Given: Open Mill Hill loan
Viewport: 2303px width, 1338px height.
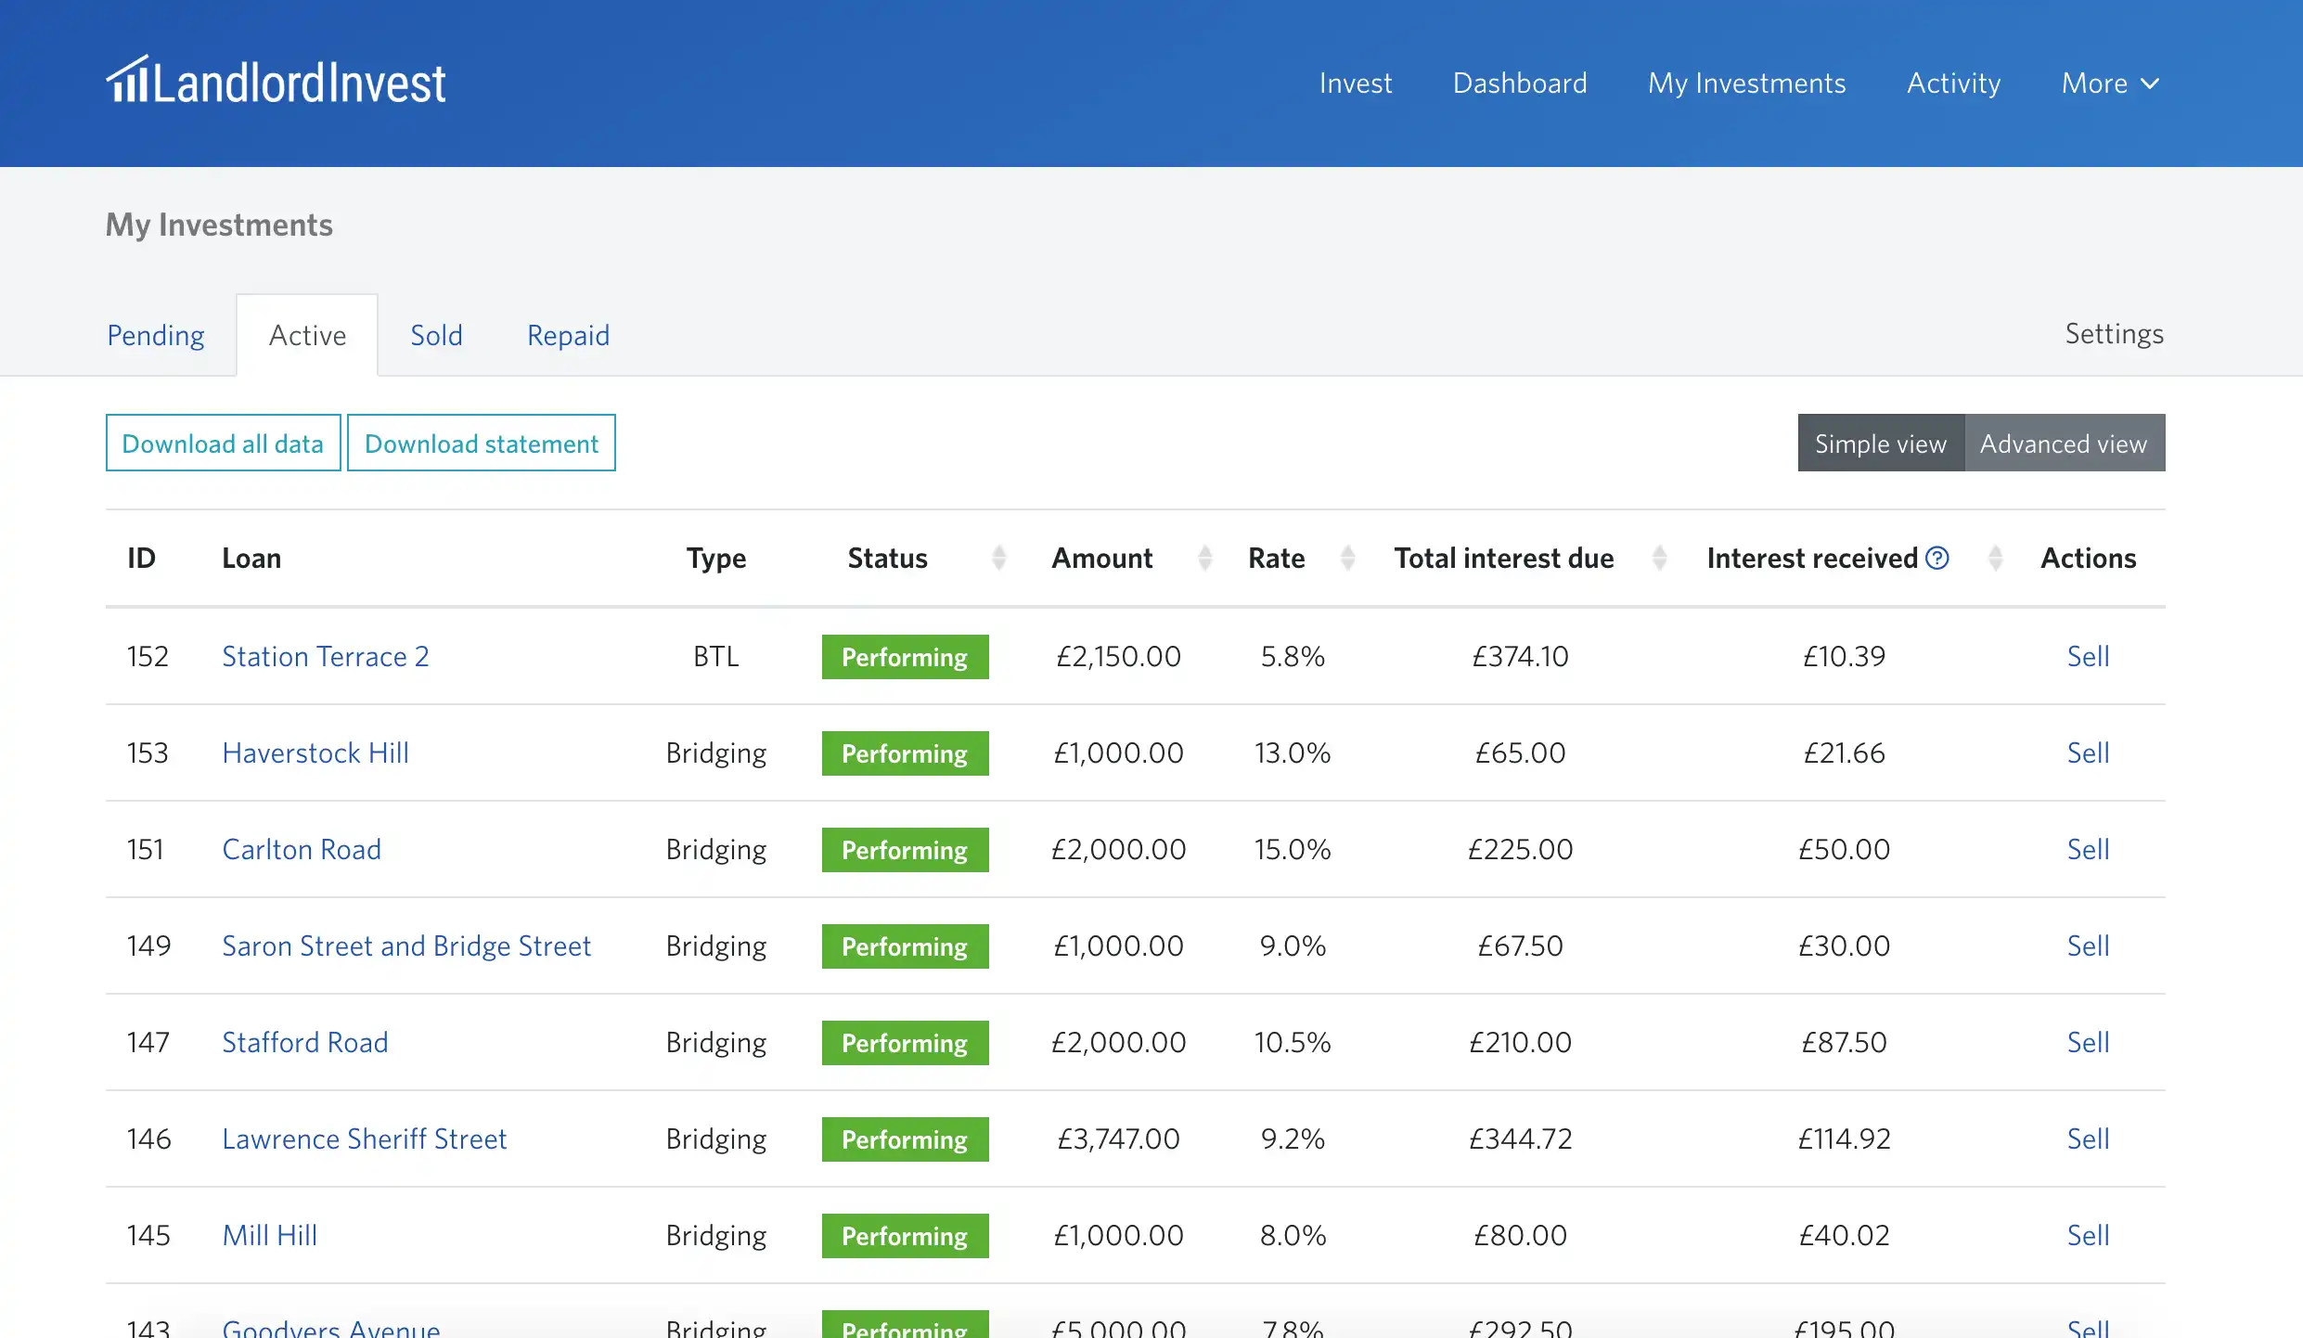Looking at the screenshot, I should click(270, 1235).
